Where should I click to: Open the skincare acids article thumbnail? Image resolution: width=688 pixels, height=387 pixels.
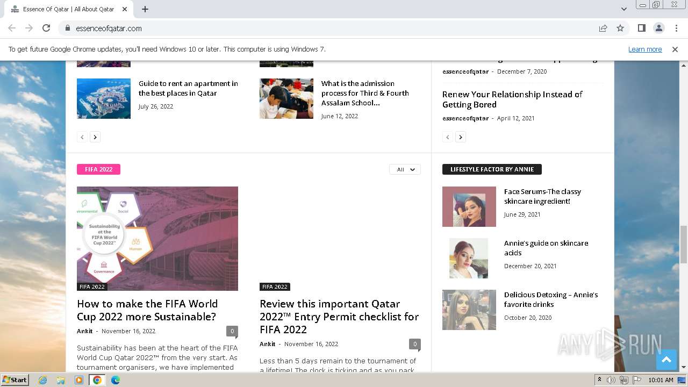pos(469,258)
